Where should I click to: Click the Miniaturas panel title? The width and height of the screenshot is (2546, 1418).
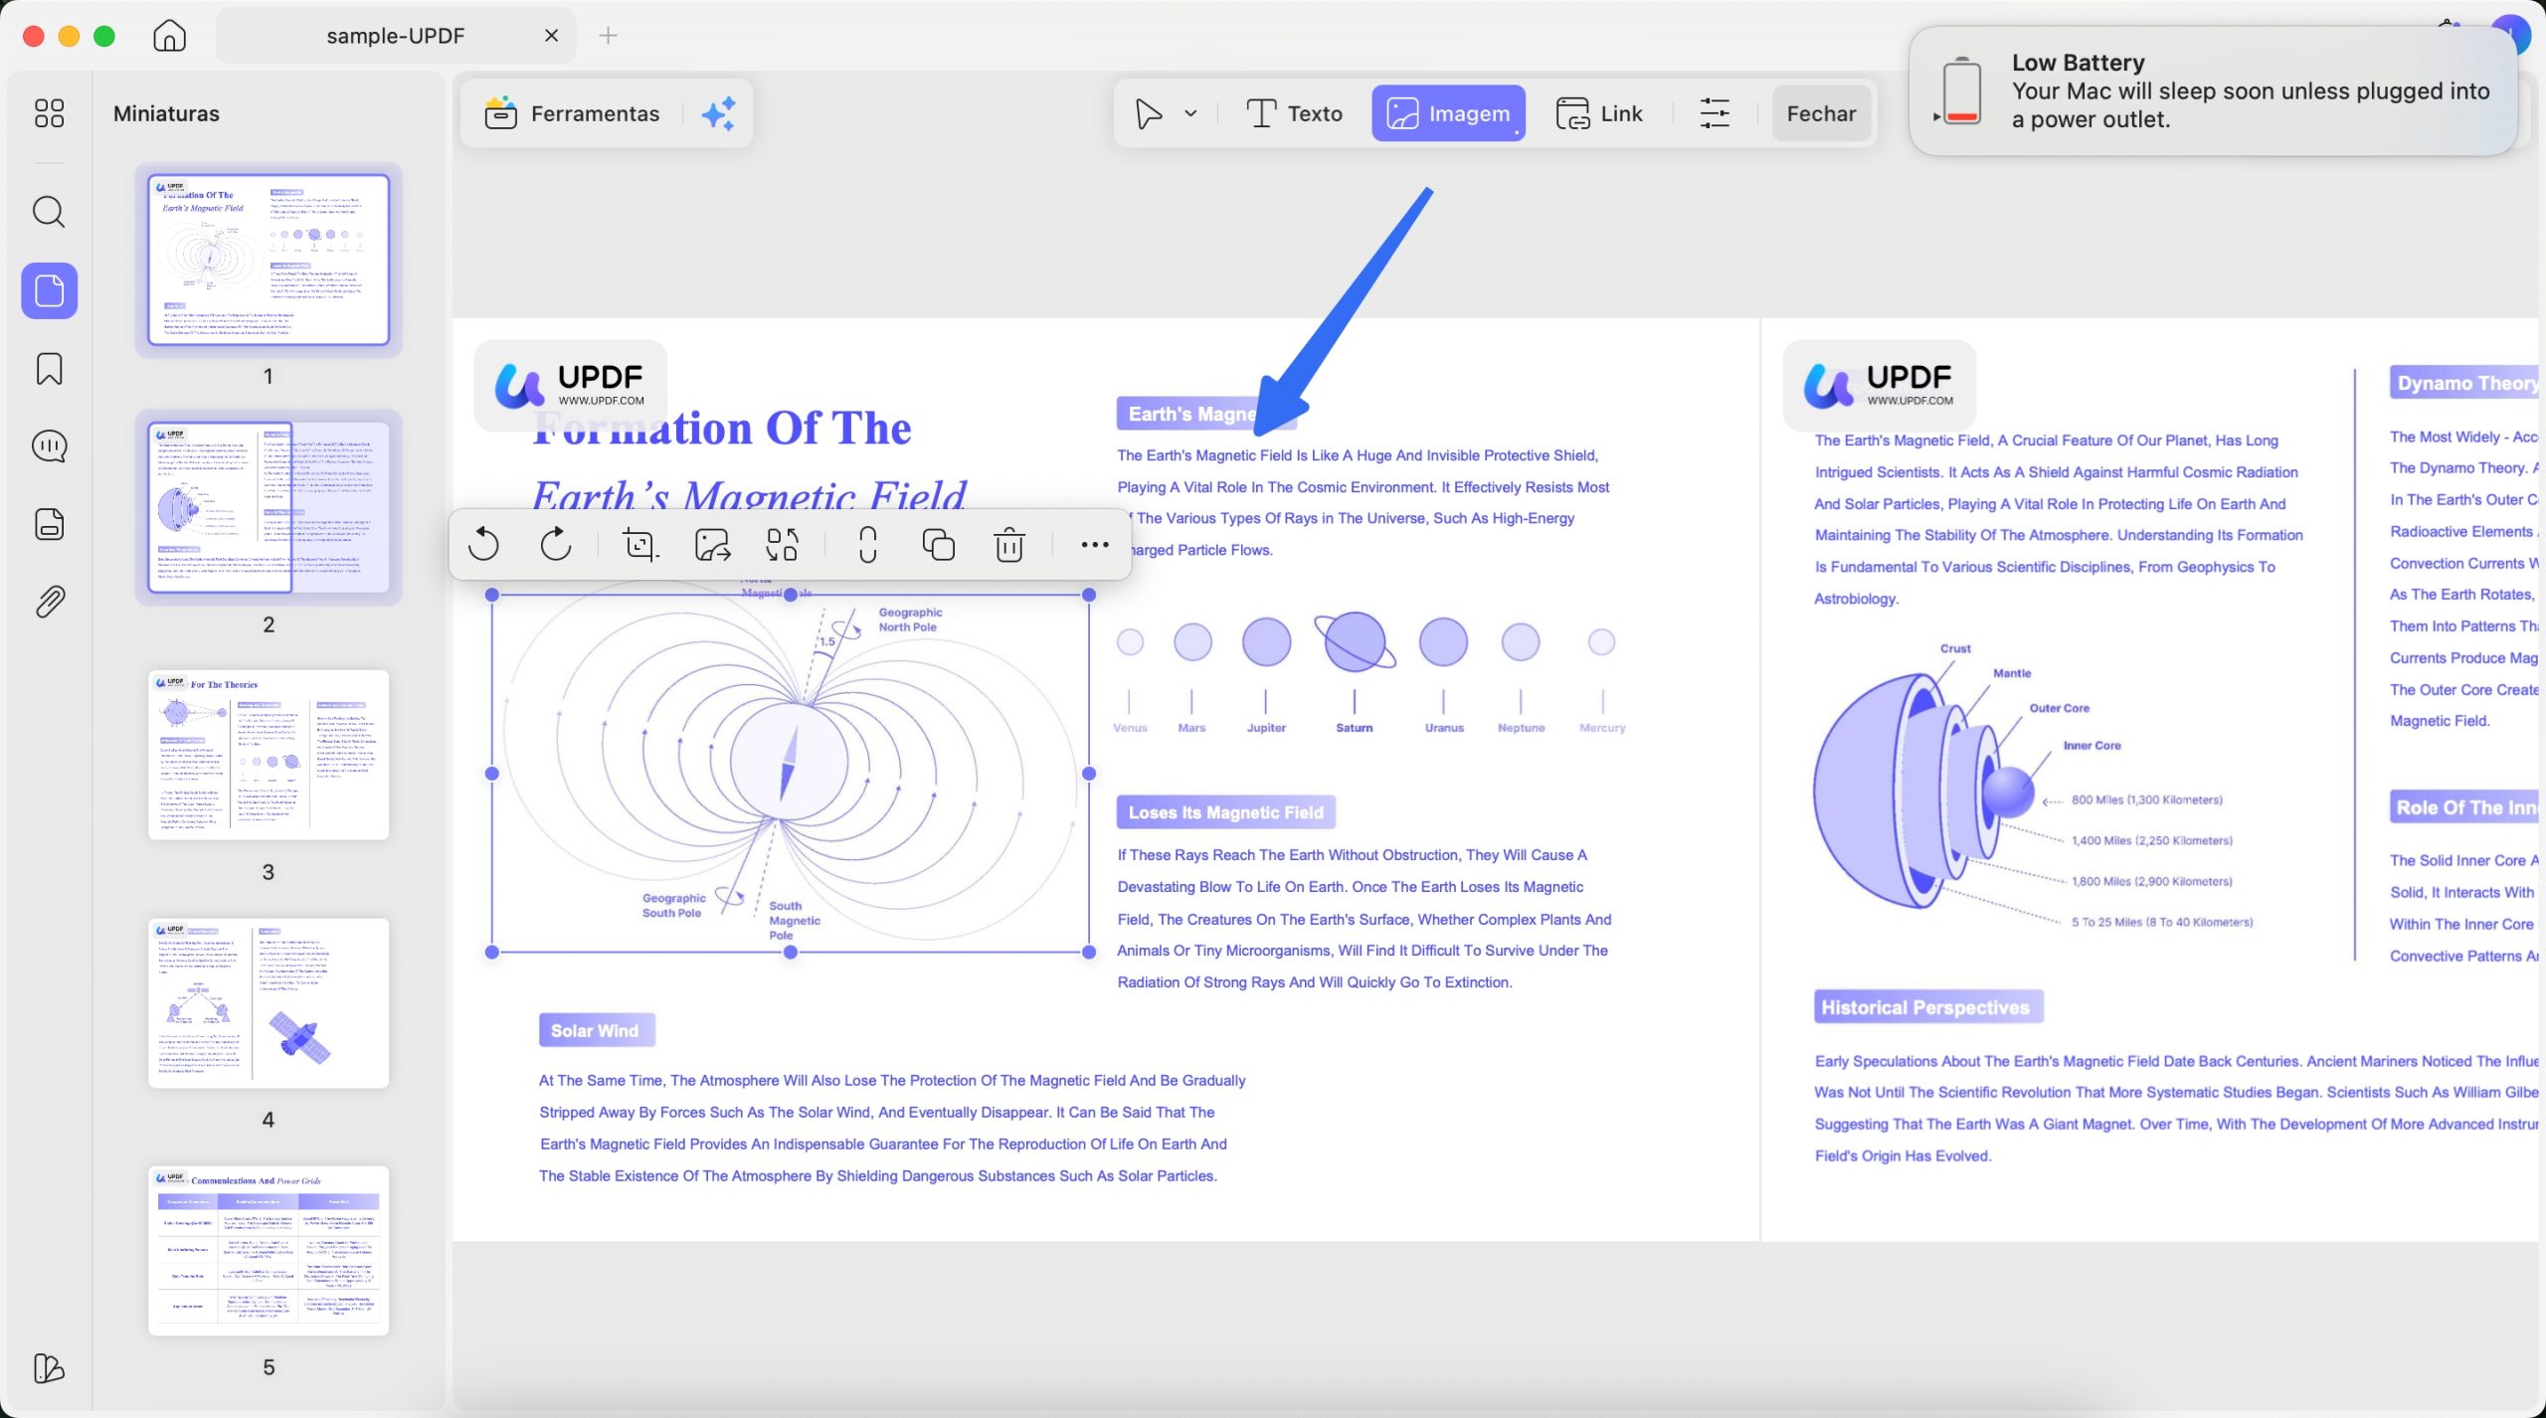(166, 113)
